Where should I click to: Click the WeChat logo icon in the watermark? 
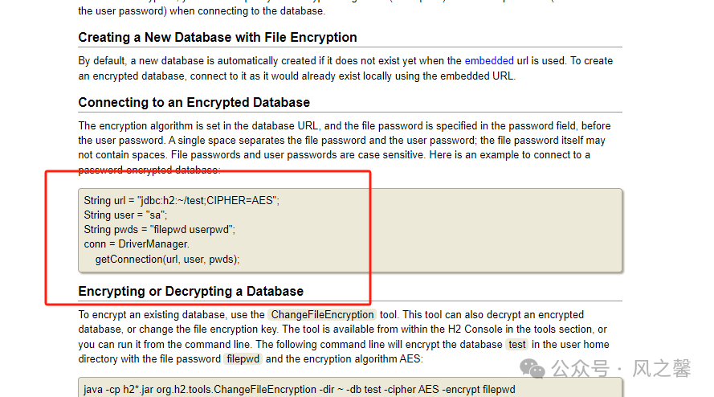[x=532, y=368]
